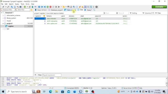Screen dimensions: 168x94
Task: Click the broom reformat SQL icon
Action: (x=80, y=7)
